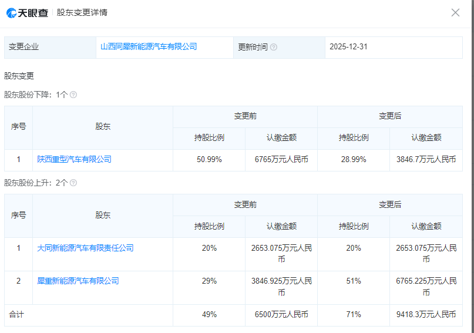474x333 pixels.
Task: Click the update date 2025-12-31
Action: tap(348, 46)
